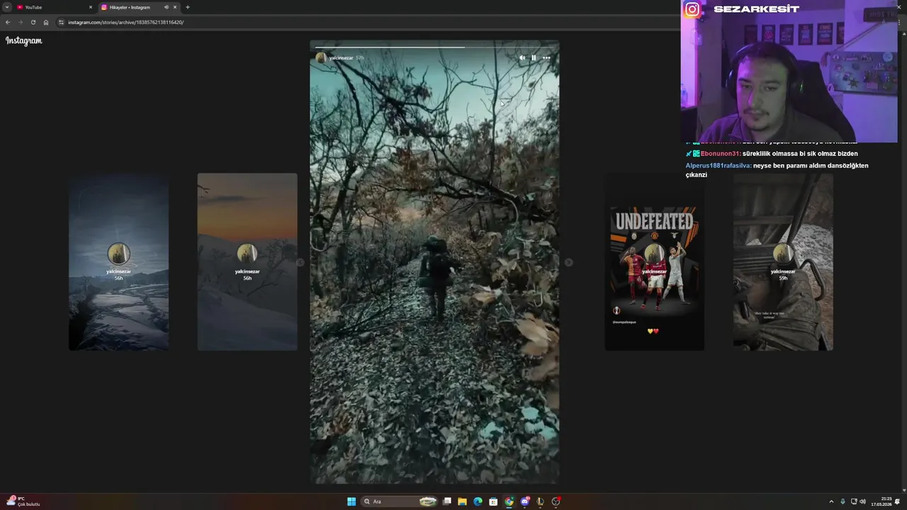This screenshot has width=907, height=510.
Task: Open the snowy mountain path story thumbnail
Action: [x=118, y=262]
